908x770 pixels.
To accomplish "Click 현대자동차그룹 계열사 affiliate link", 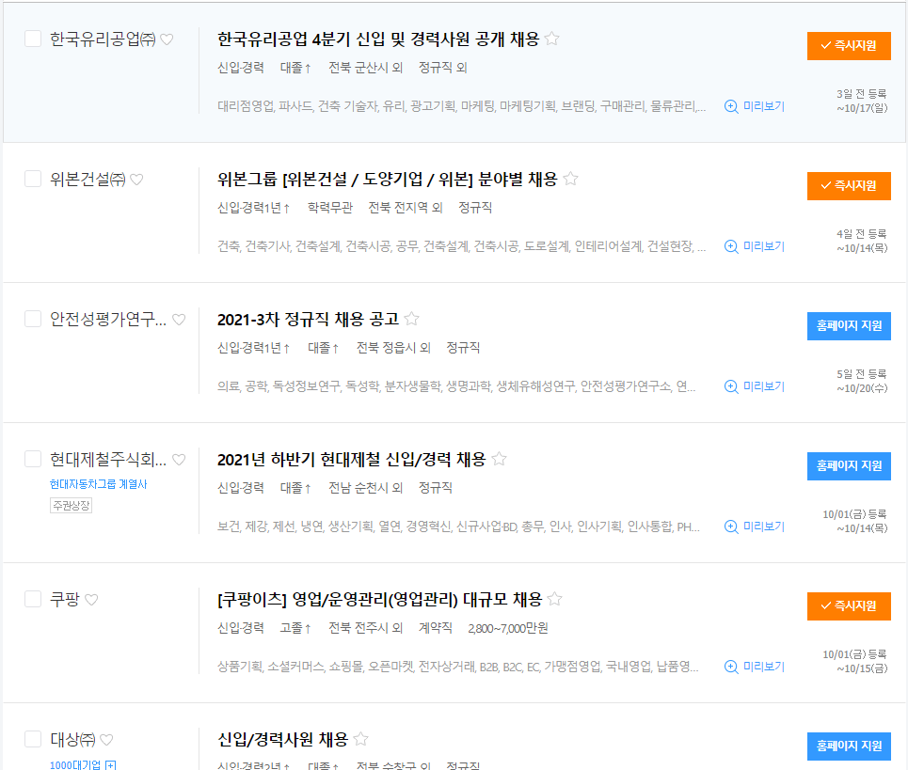I will (99, 484).
